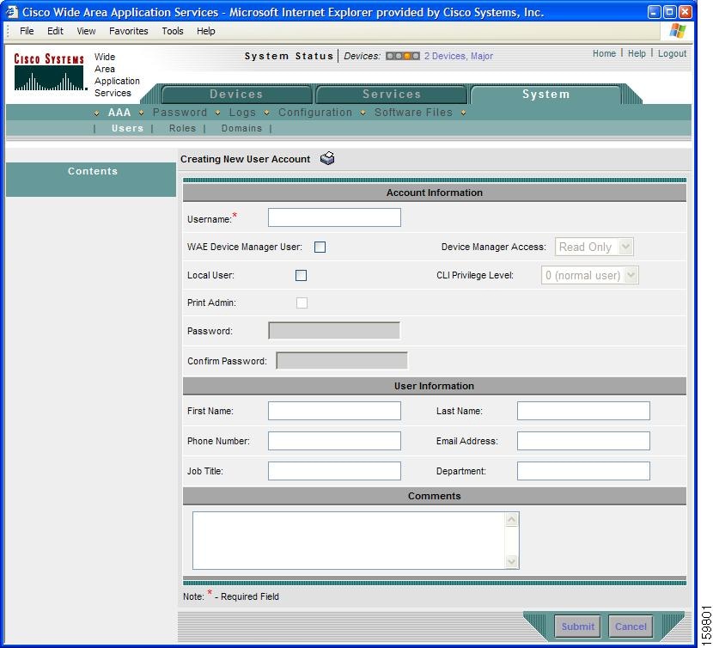Open the Configuration section

(315, 113)
